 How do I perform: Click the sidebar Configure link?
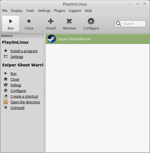(x=18, y=91)
